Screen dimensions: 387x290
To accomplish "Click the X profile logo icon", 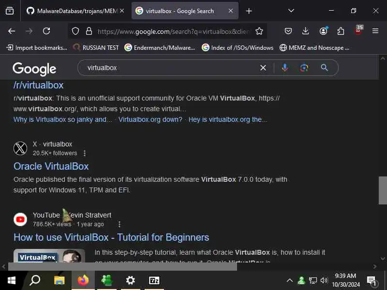I will pos(20,148).
